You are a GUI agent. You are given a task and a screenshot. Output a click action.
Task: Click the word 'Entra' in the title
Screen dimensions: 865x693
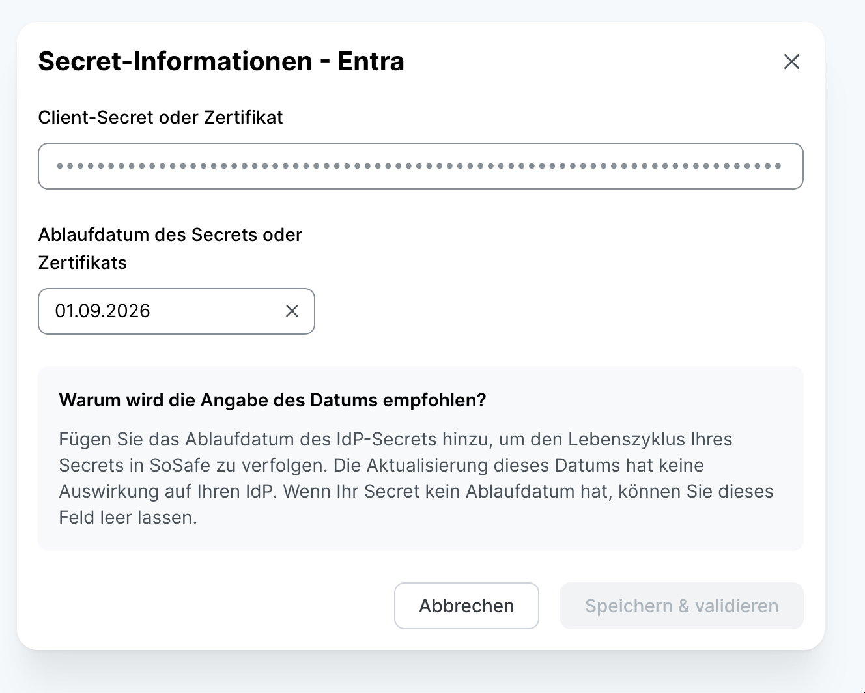click(x=371, y=61)
